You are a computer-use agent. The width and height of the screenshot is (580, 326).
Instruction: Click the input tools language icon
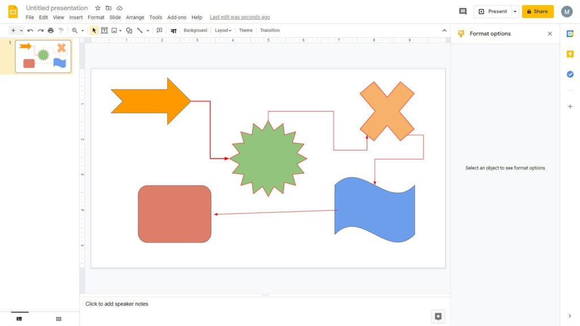[173, 31]
